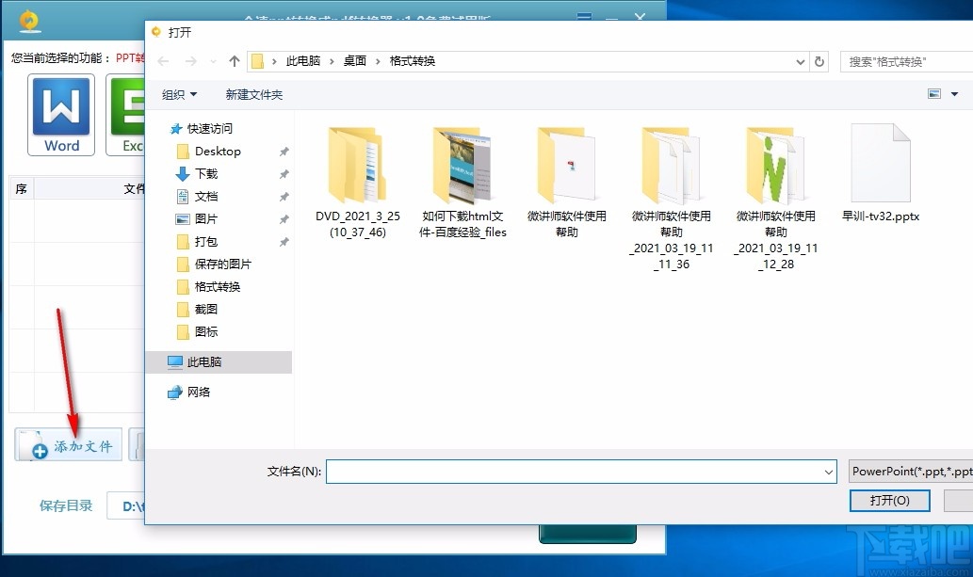Click the back navigation arrow
The height and width of the screenshot is (577, 973).
coord(162,60)
